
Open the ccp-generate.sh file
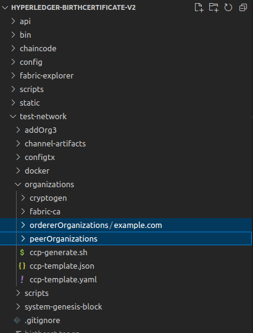click(x=59, y=253)
